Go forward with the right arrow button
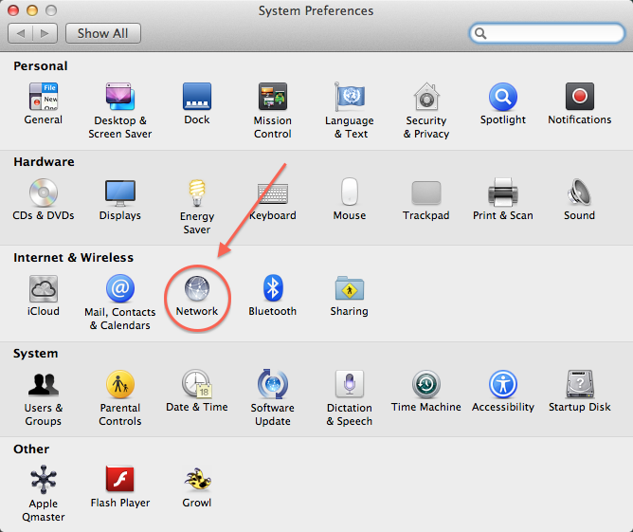Screen dimensions: 633x532 (45, 33)
